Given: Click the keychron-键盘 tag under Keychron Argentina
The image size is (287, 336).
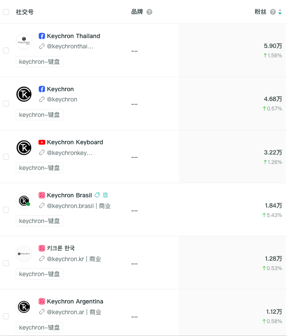Looking at the screenshot, I should [39, 327].
